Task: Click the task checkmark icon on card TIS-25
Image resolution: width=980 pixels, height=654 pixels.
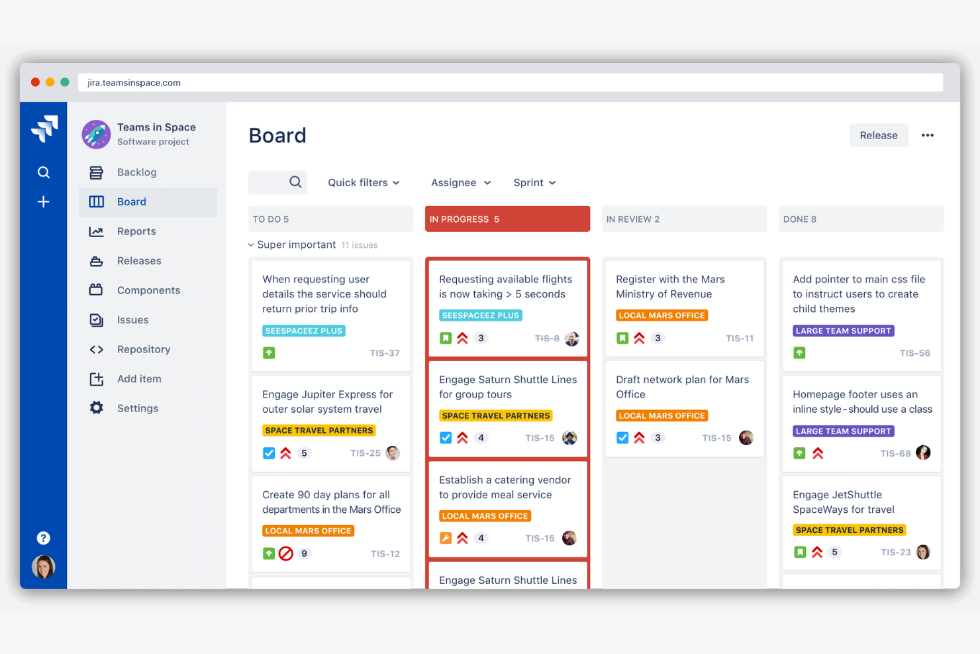Action: pyautogui.click(x=269, y=453)
